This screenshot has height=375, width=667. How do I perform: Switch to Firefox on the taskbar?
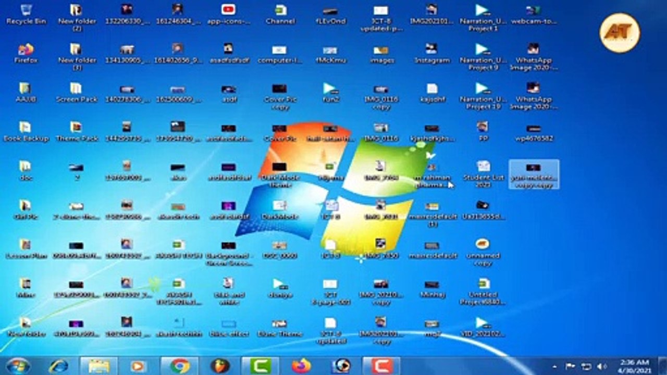(x=301, y=366)
